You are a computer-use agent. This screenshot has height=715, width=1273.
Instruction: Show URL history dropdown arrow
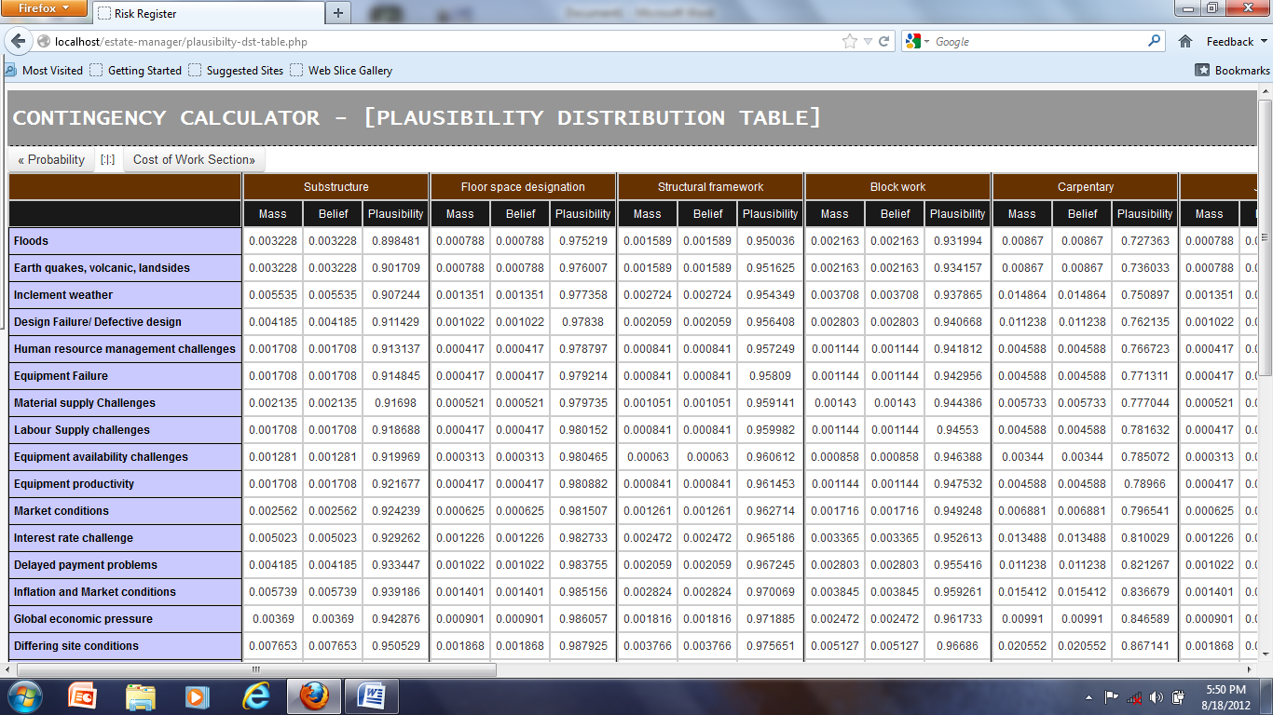(868, 42)
